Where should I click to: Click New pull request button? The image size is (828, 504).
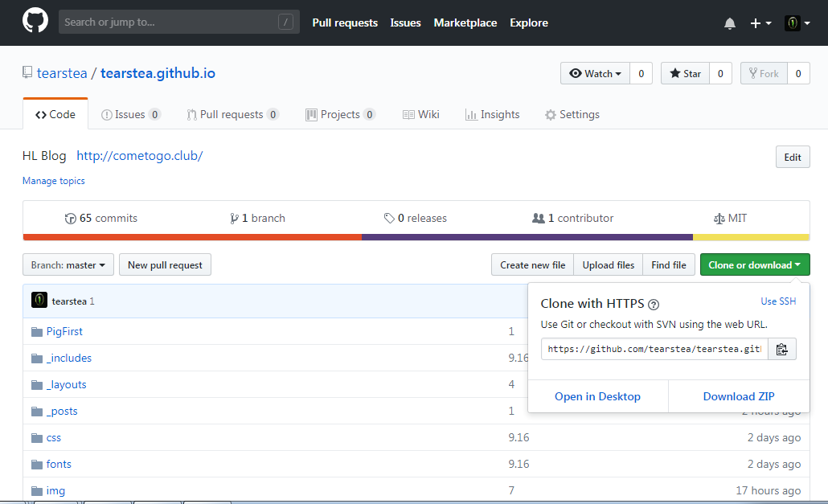coord(166,265)
